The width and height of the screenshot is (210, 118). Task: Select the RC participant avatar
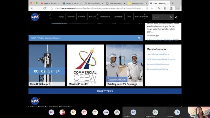73,112
